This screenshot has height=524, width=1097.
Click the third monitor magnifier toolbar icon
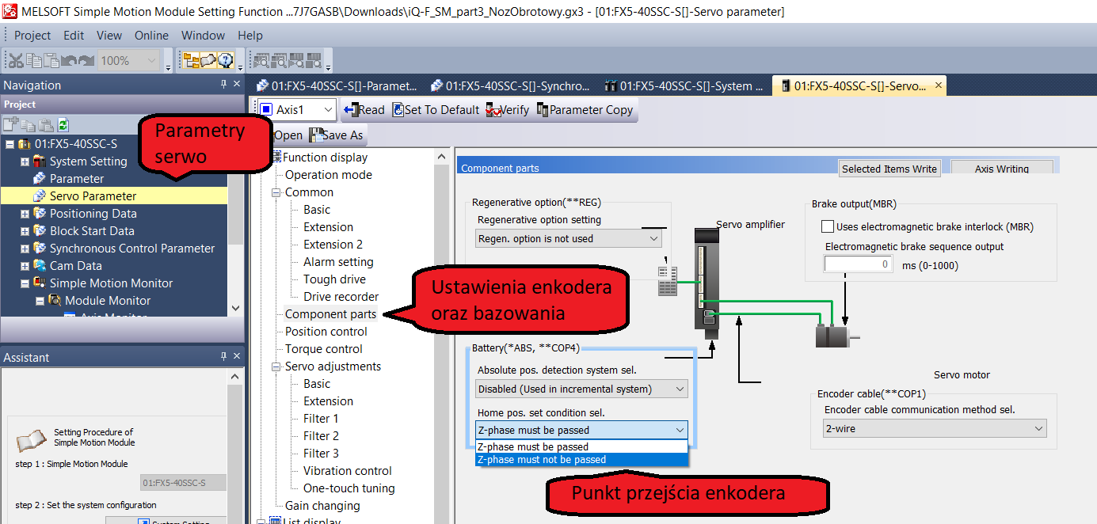tap(296, 61)
